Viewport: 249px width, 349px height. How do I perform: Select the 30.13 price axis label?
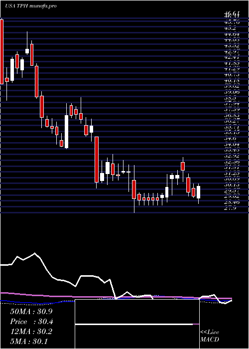pyautogui.click(x=232, y=185)
